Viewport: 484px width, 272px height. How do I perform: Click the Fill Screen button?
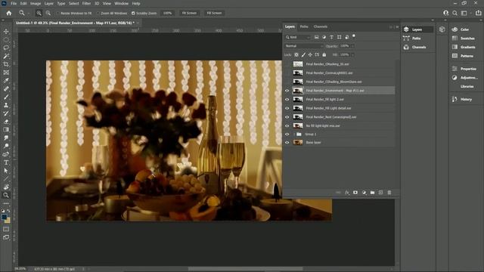tap(214, 13)
